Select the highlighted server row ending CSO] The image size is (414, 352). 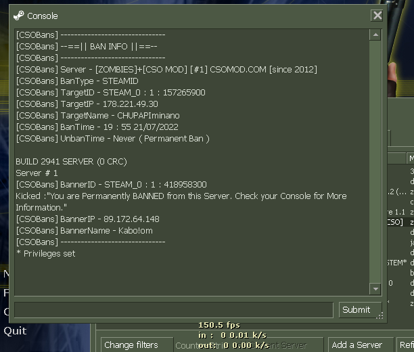[x=400, y=222]
